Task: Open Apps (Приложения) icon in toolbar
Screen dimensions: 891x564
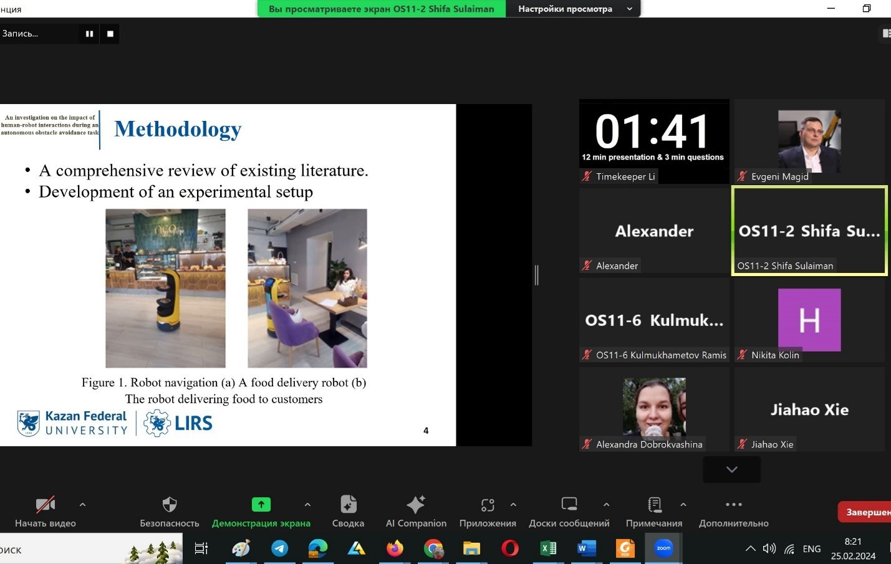Action: click(487, 505)
